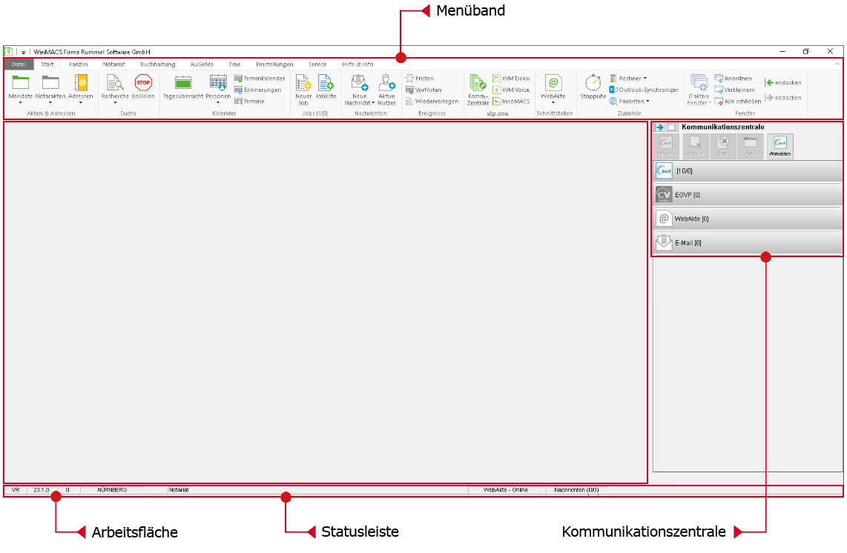Open the Jobliste icon
Screen dimensions: 847x553
(x=326, y=82)
